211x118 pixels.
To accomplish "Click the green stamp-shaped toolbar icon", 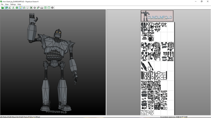I will pyautogui.click(x=13, y=8).
